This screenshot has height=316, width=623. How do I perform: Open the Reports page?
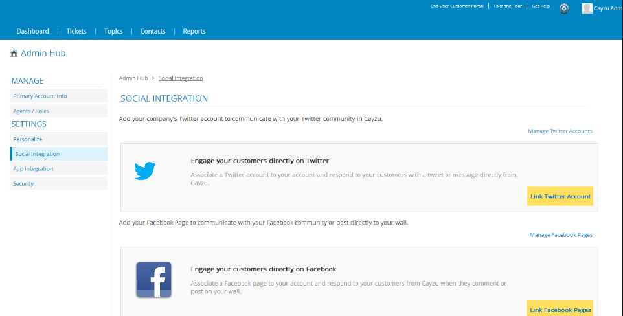(x=194, y=31)
